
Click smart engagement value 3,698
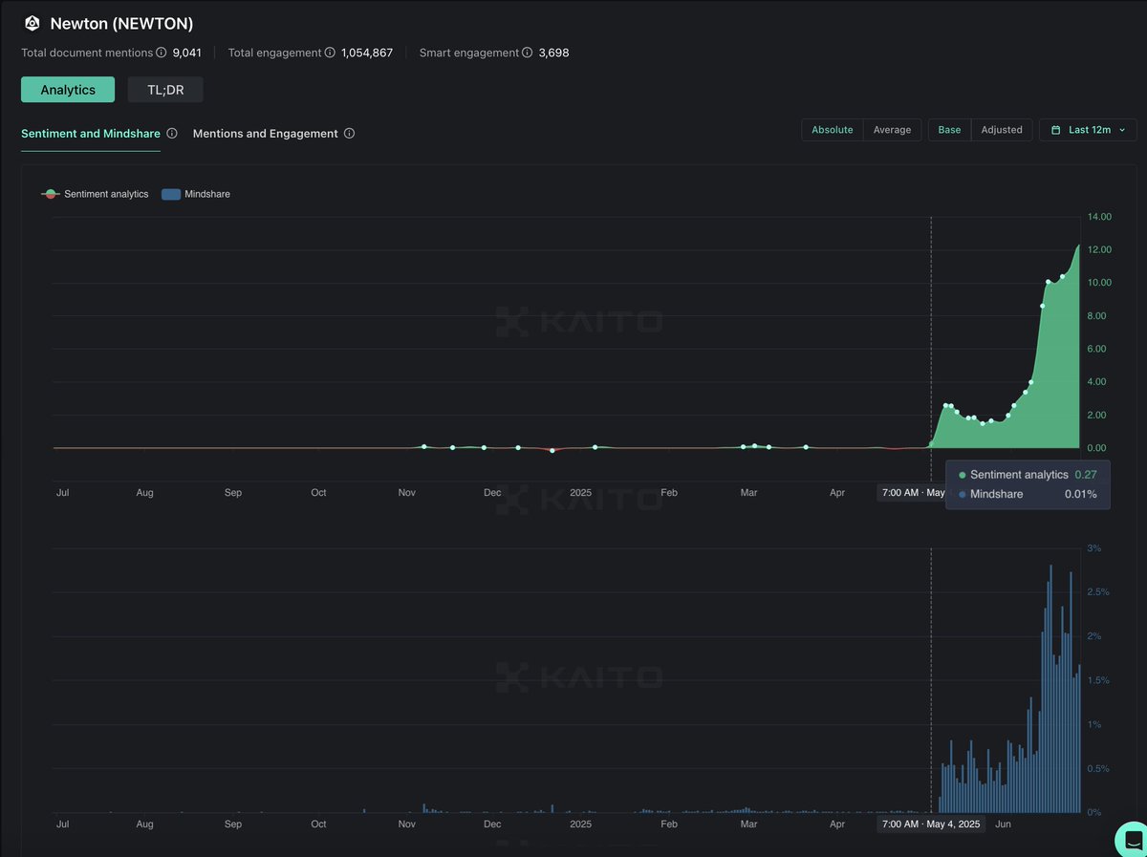point(553,53)
